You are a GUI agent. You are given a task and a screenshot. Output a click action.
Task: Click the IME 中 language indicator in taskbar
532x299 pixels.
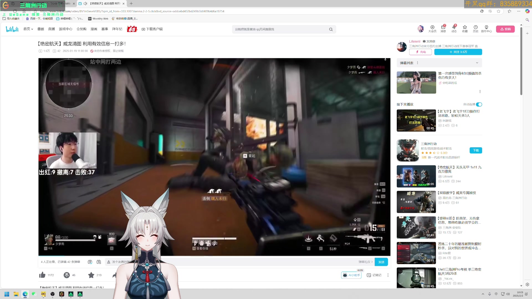[x=496, y=294]
